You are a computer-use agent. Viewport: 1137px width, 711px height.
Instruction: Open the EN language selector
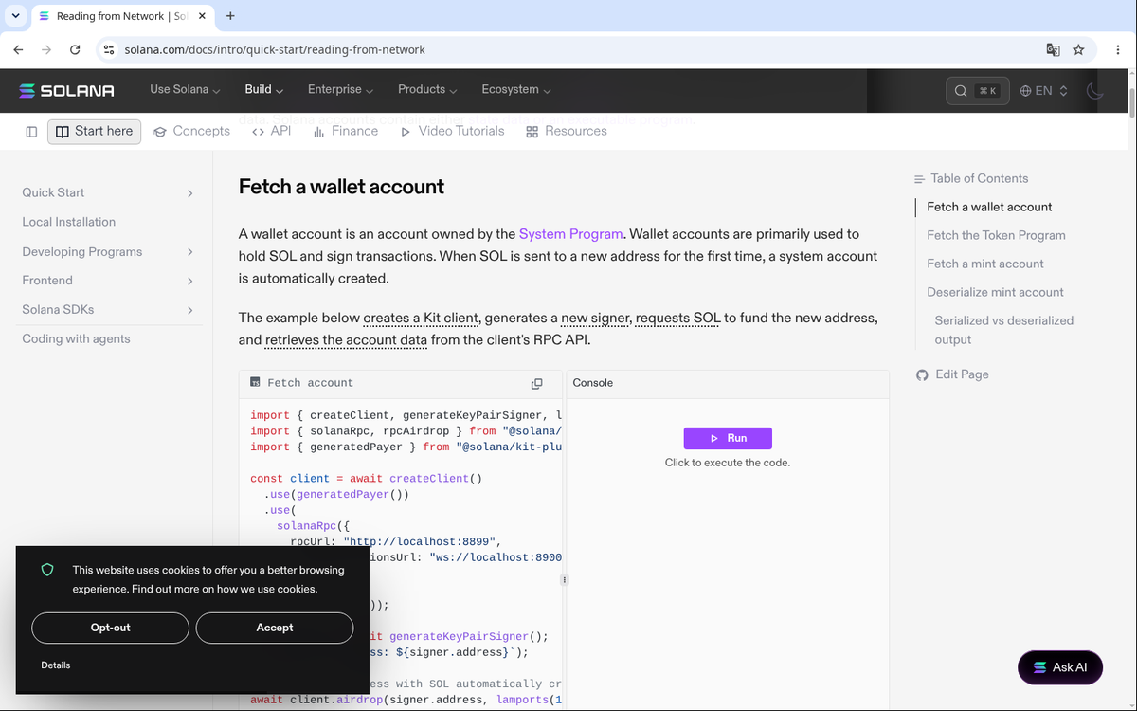click(x=1044, y=90)
